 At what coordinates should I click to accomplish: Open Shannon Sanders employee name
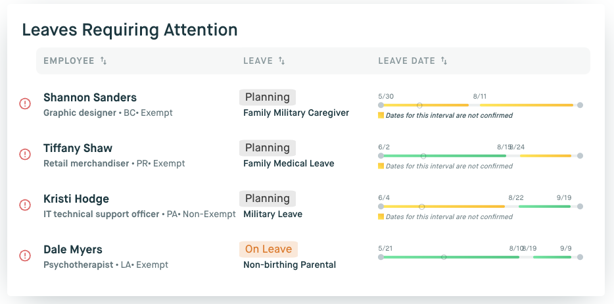(90, 97)
